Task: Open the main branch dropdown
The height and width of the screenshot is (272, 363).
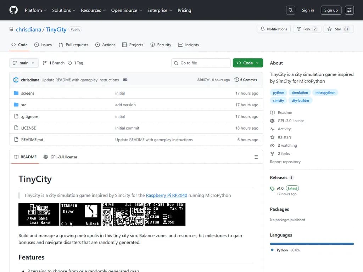Action: [24, 63]
